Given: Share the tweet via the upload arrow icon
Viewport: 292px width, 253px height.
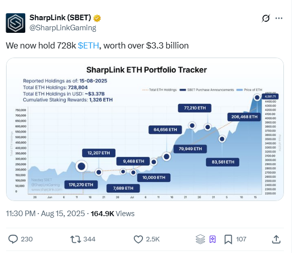Looking at the screenshot, I should (276, 239).
